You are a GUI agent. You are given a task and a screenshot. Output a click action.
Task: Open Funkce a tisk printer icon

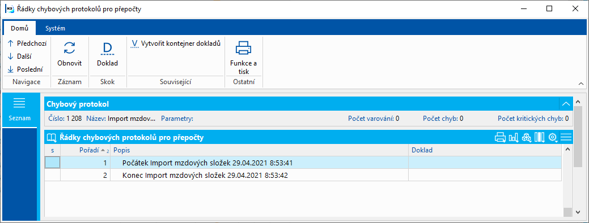[243, 48]
